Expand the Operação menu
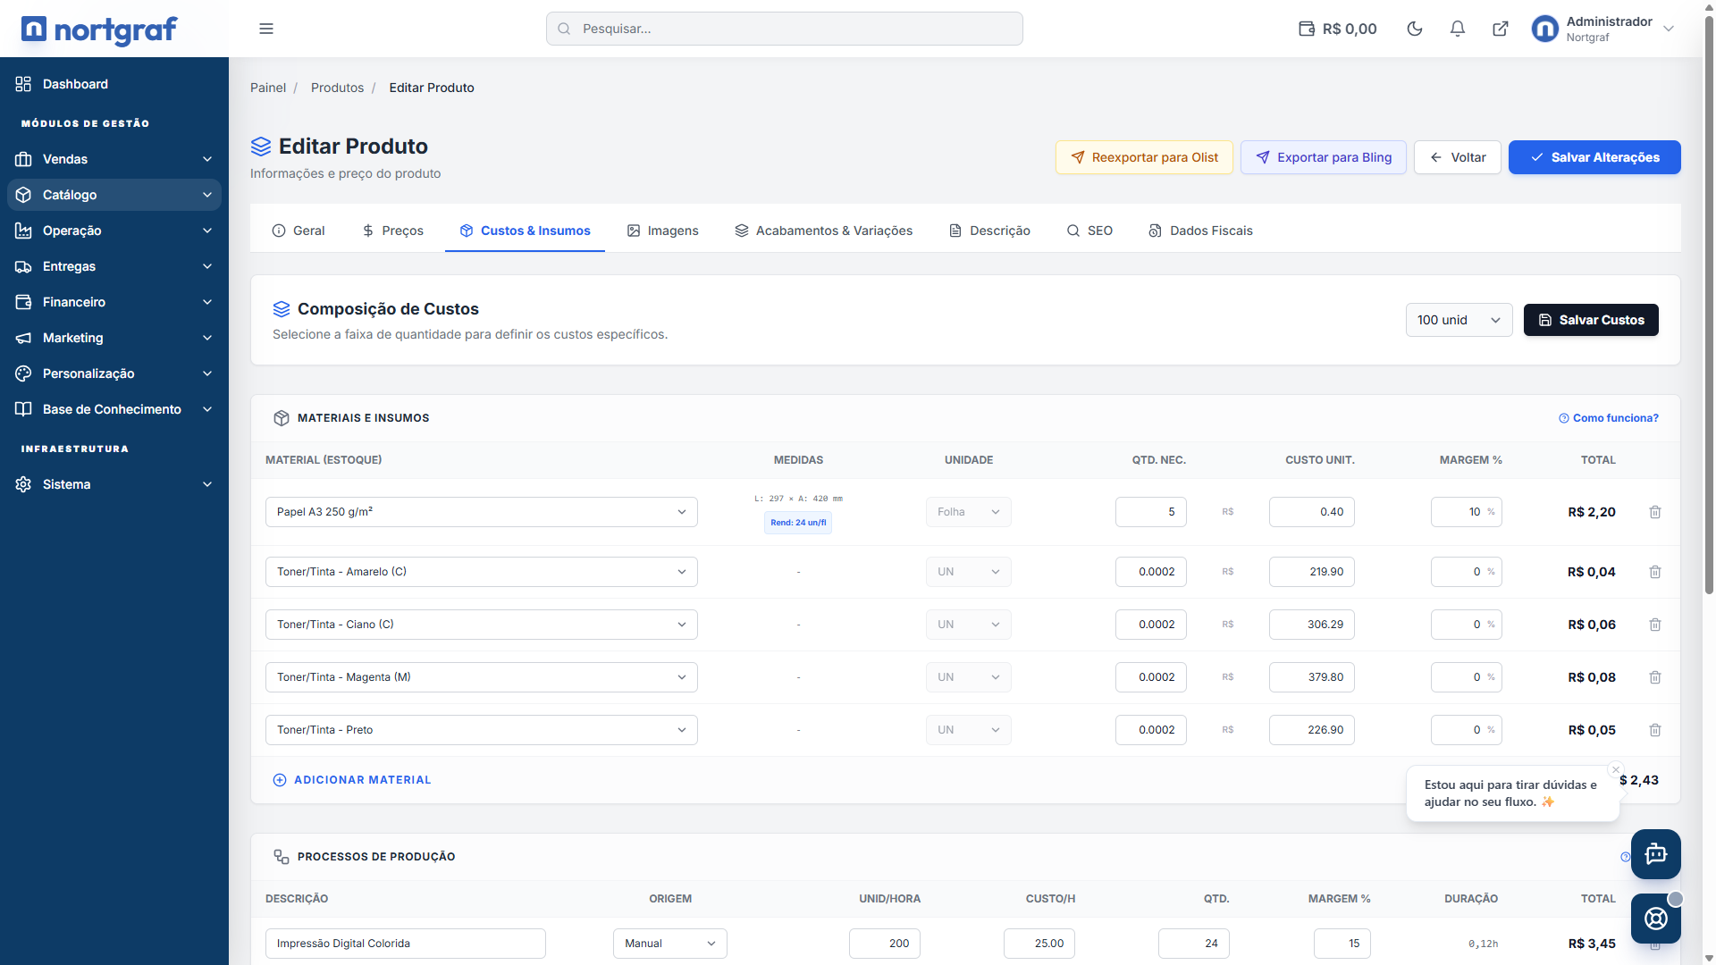Image resolution: width=1716 pixels, height=965 pixels. [114, 231]
